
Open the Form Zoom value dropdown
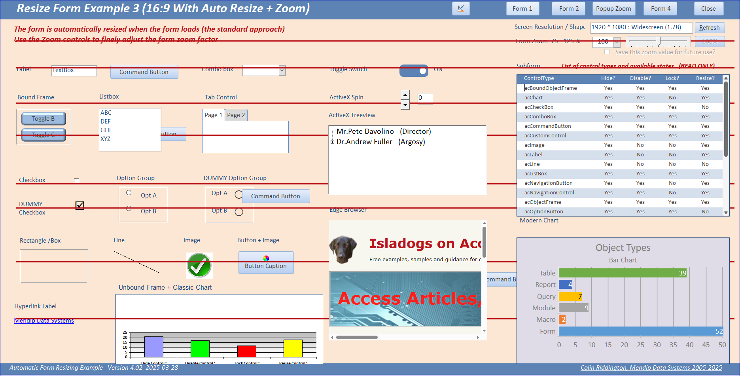[617, 42]
